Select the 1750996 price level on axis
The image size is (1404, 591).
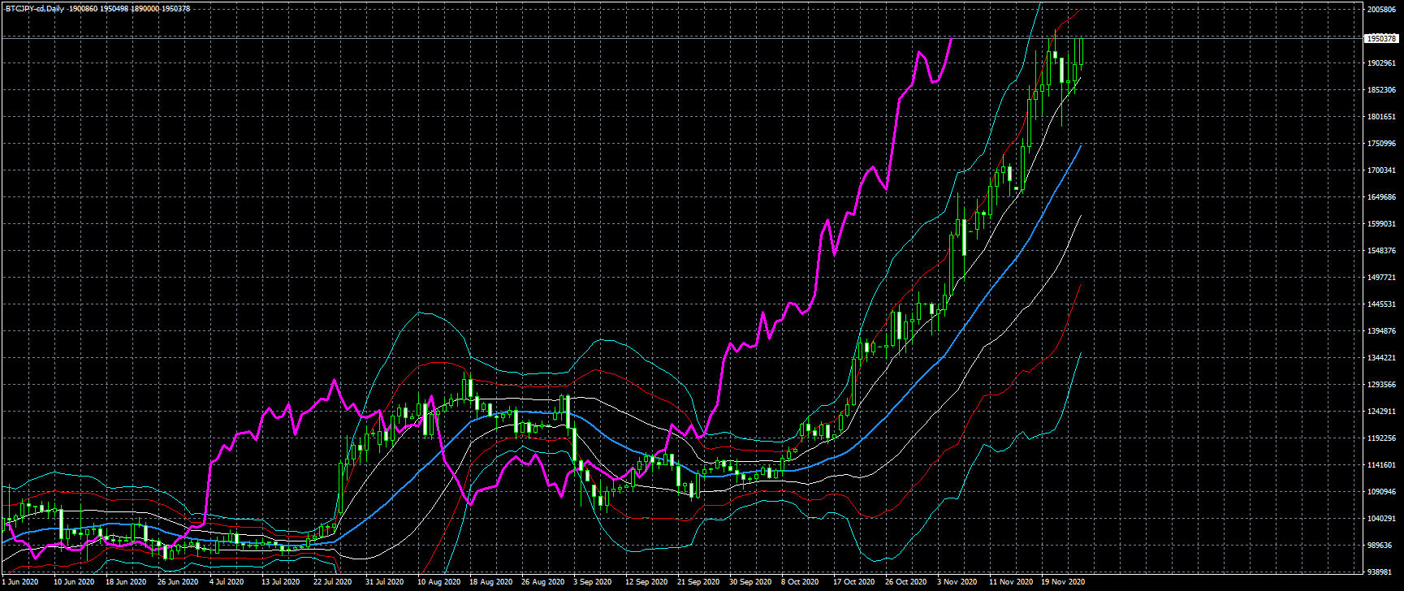1380,144
